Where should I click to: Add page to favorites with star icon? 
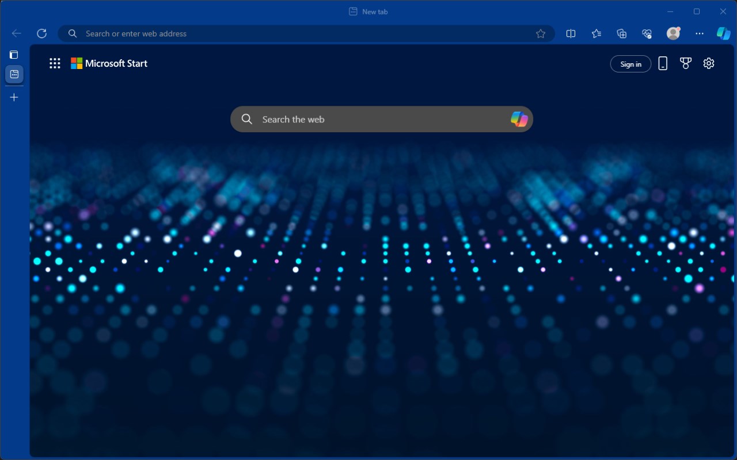(541, 33)
